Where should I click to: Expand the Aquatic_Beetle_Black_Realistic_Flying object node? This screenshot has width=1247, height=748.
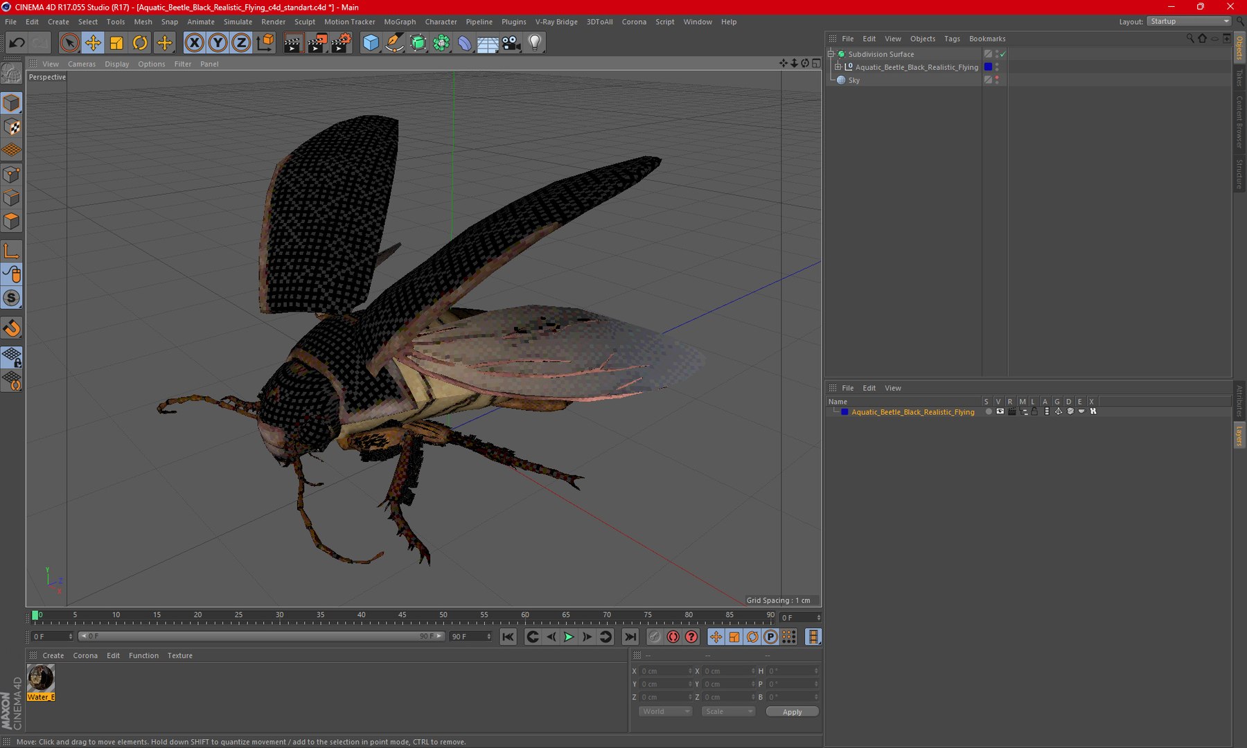tap(838, 67)
